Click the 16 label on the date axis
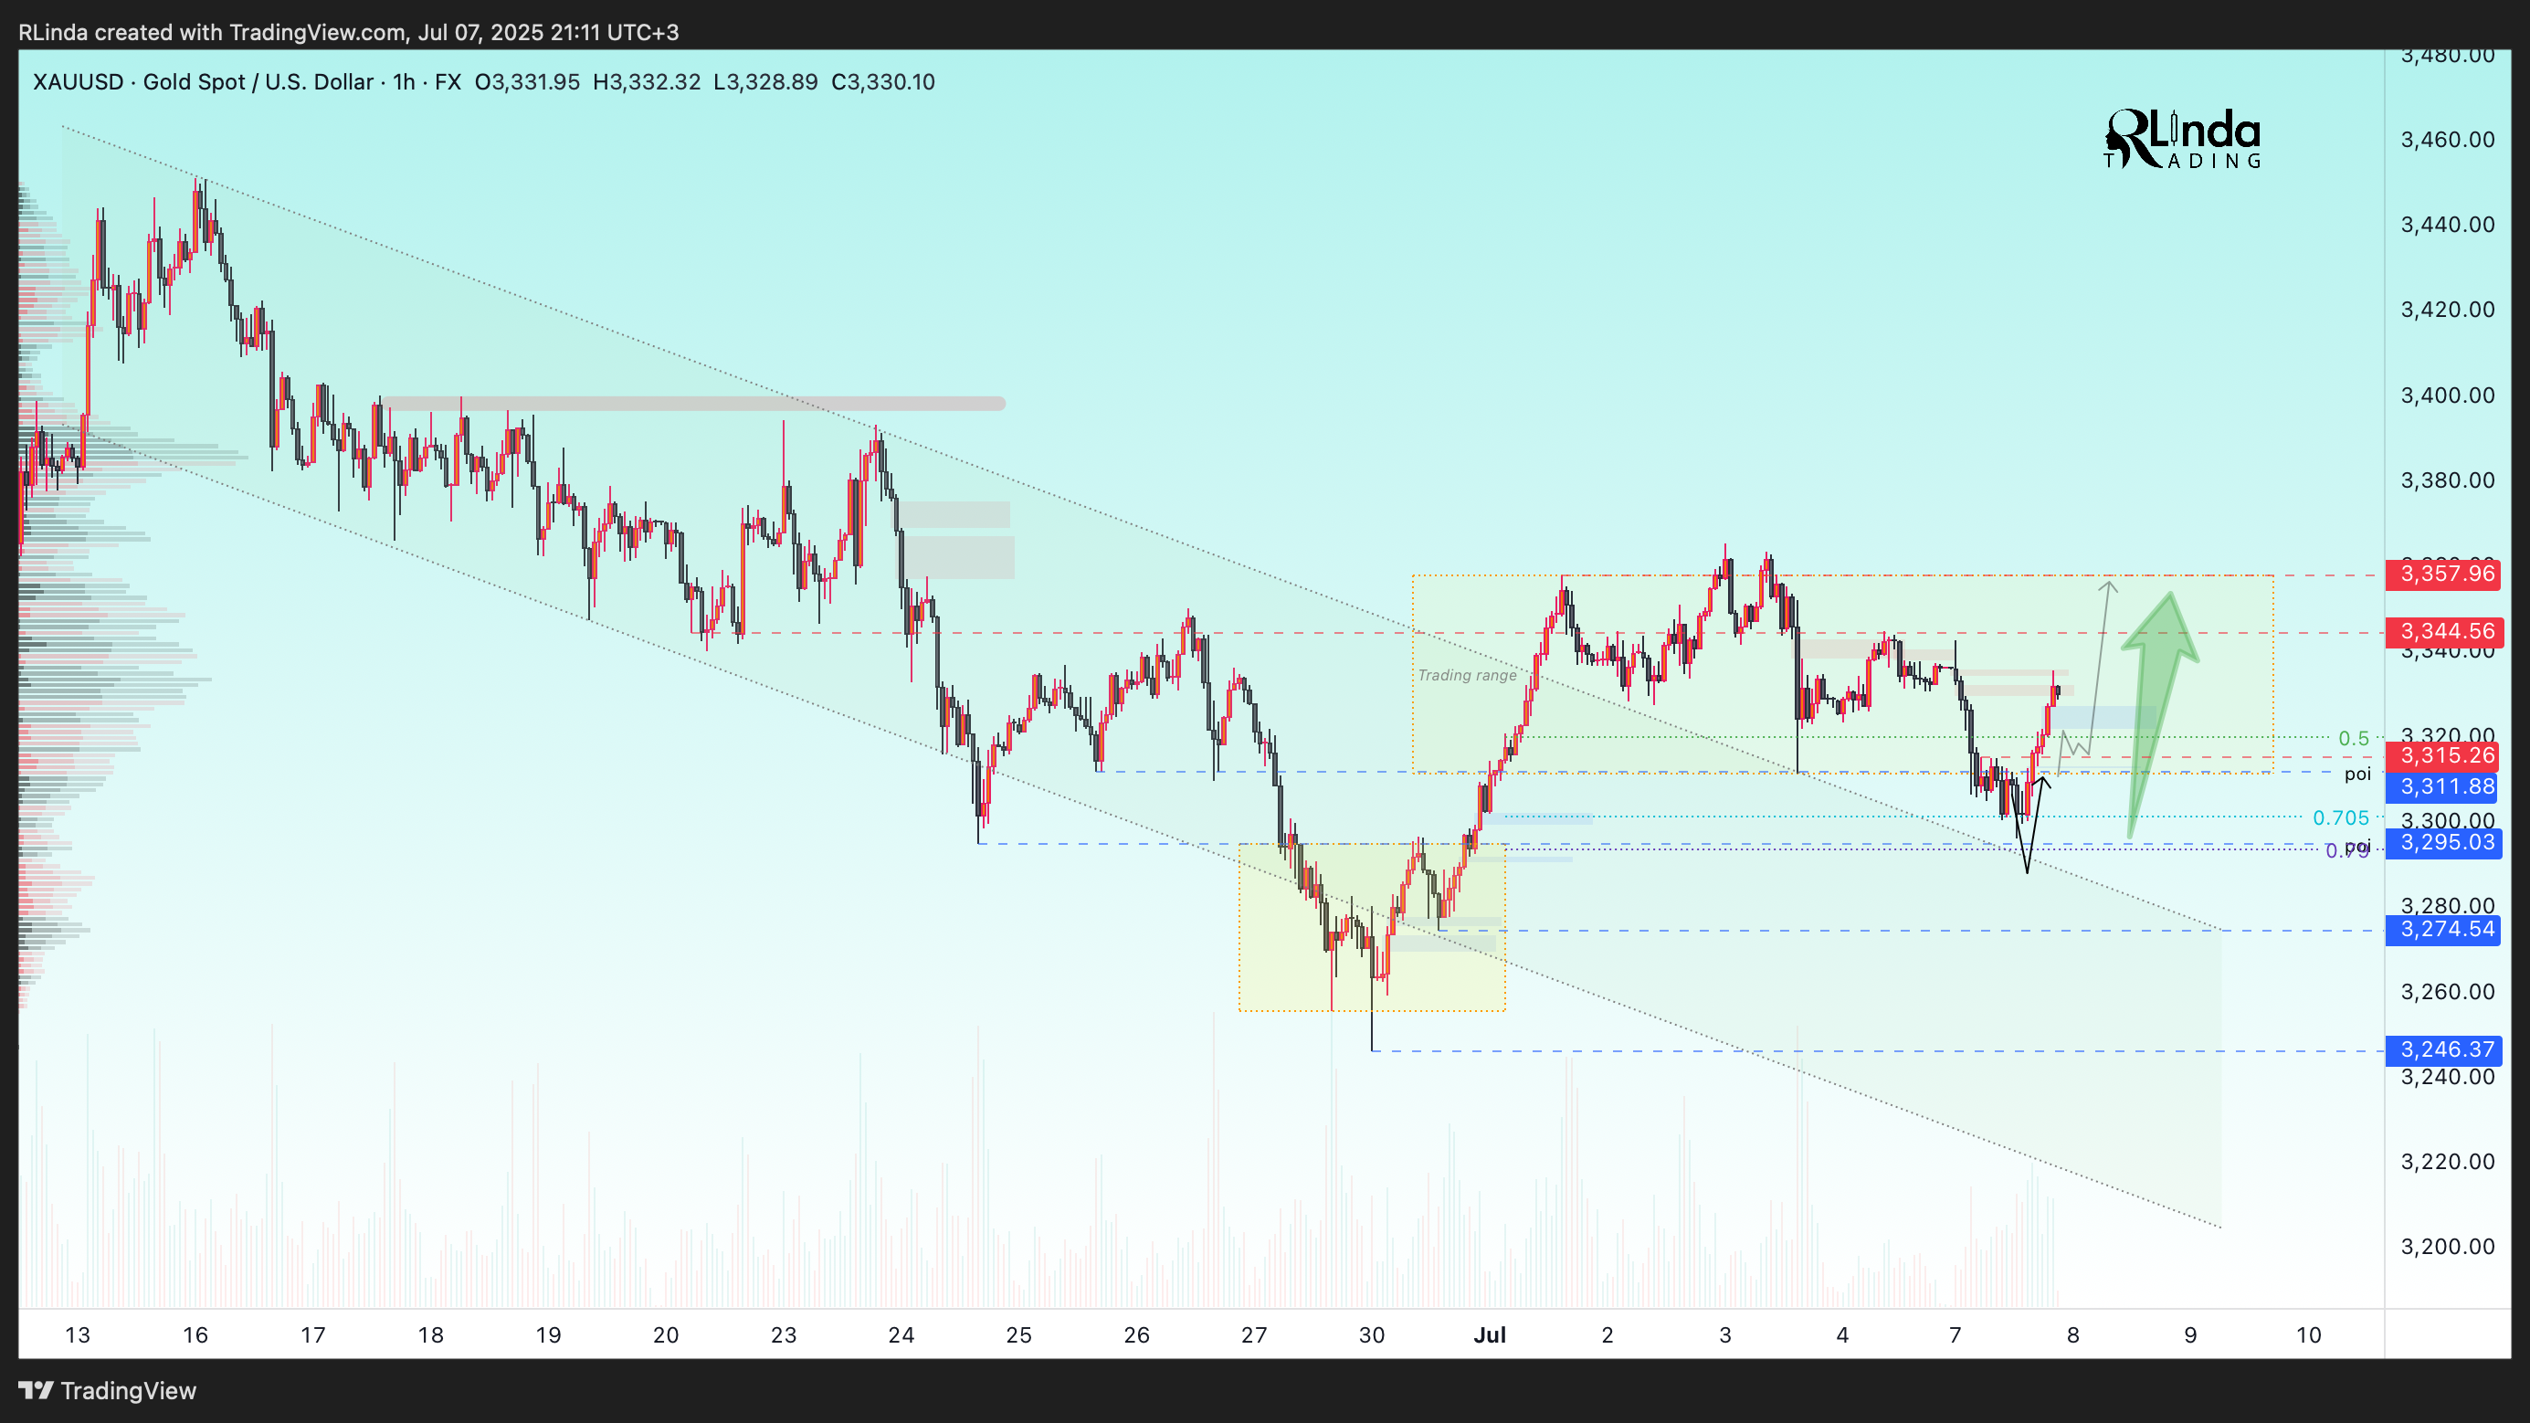The image size is (2530, 1423). pos(195,1335)
